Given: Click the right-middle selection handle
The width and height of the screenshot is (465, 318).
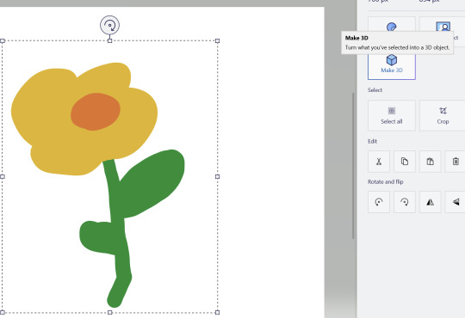Looking at the screenshot, I should tap(217, 176).
